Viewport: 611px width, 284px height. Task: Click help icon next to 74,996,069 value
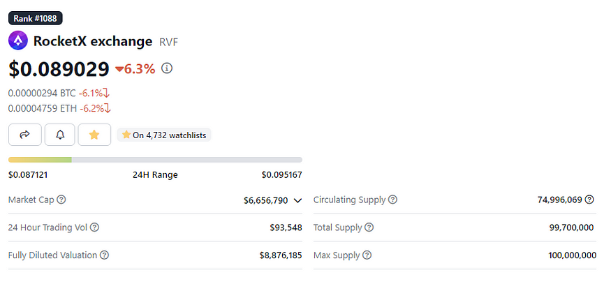coord(589,200)
